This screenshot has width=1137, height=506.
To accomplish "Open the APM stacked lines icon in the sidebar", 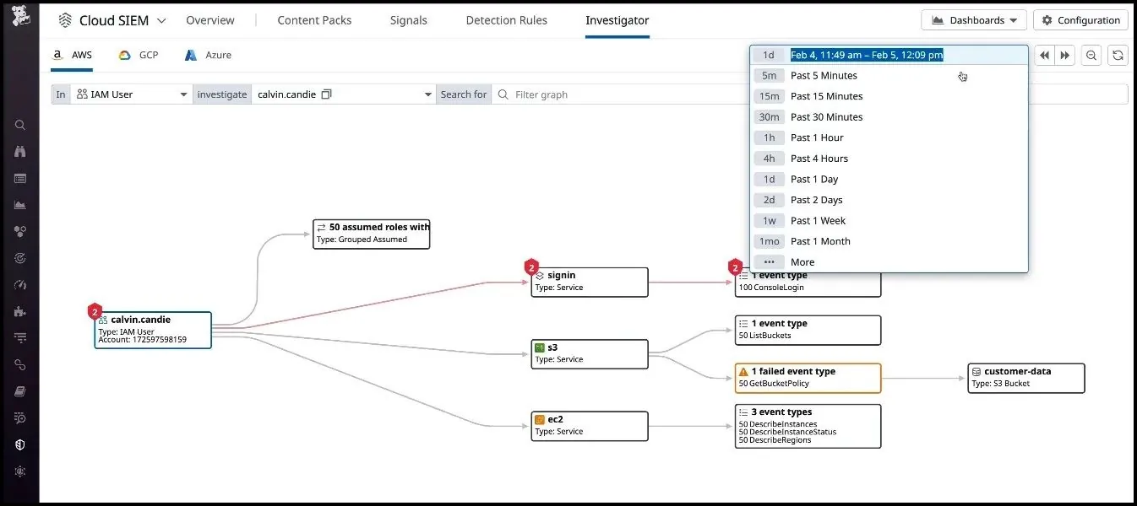I will (x=20, y=338).
